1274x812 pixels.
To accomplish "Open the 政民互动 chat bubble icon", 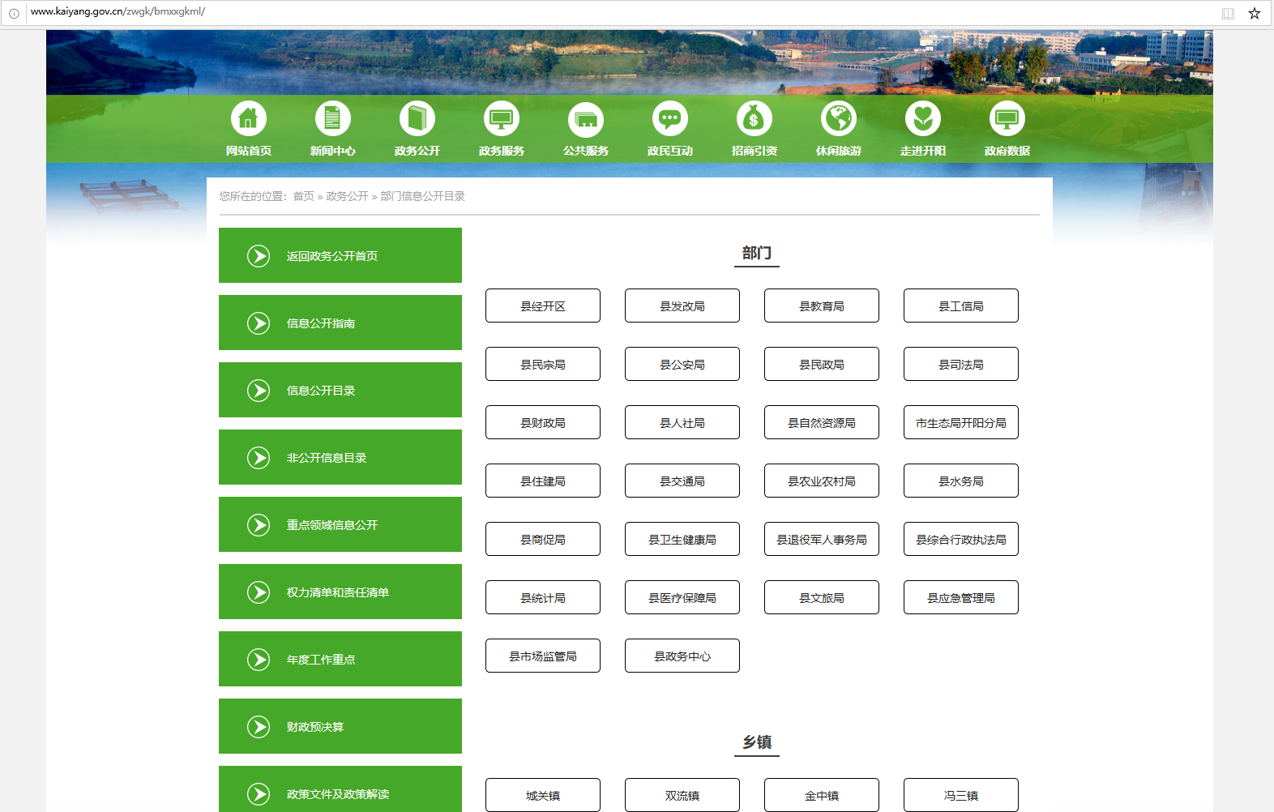I will click(x=669, y=119).
